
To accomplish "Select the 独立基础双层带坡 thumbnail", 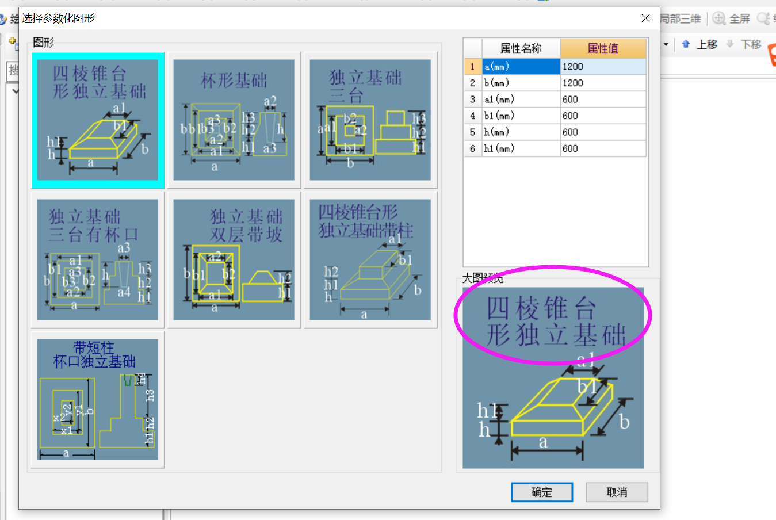I will coord(234,260).
